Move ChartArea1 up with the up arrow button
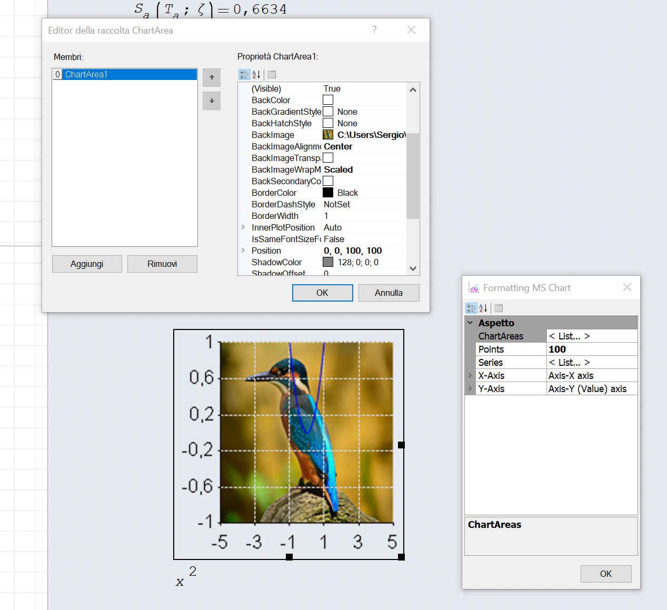The width and height of the screenshot is (667, 610). (x=212, y=77)
